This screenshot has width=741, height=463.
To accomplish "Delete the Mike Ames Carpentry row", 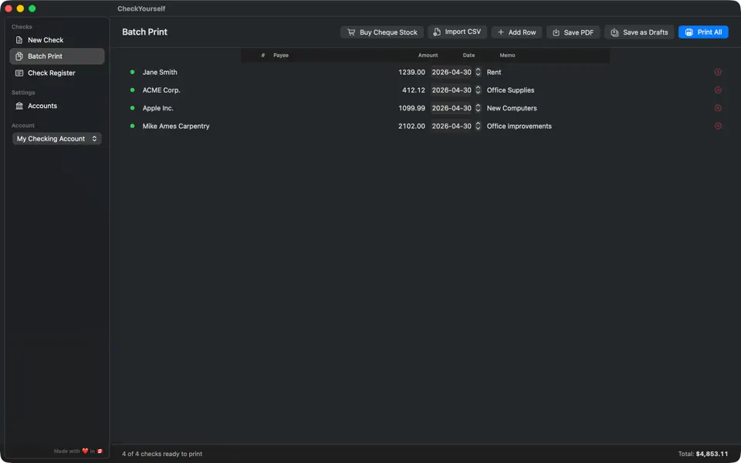I will 718,126.
